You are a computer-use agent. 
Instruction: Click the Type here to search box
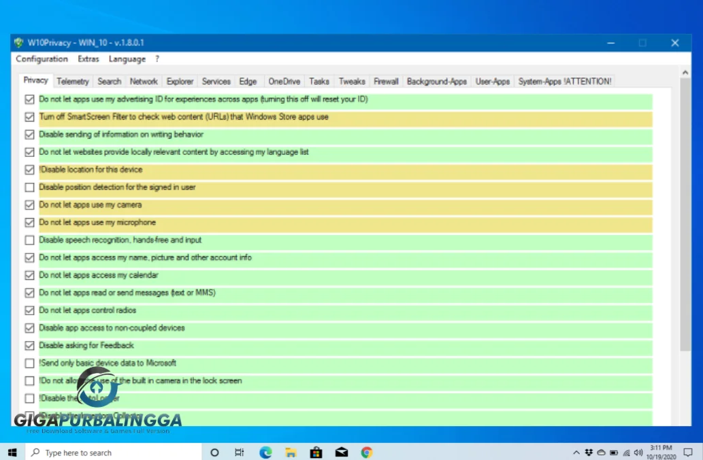tap(113, 453)
